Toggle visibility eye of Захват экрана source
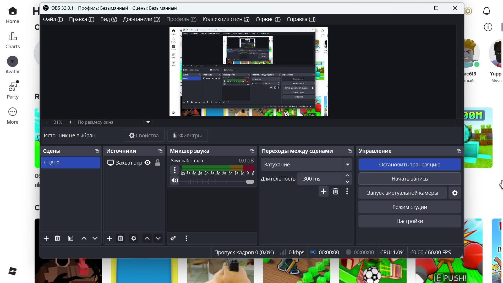The height and width of the screenshot is (283, 503). coord(147,163)
